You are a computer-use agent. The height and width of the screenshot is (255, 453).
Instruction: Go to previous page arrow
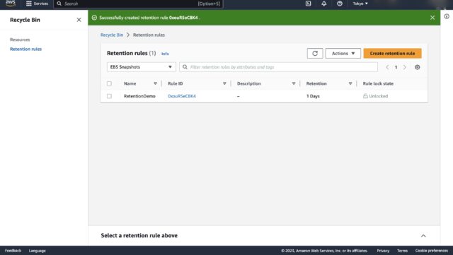(387, 67)
